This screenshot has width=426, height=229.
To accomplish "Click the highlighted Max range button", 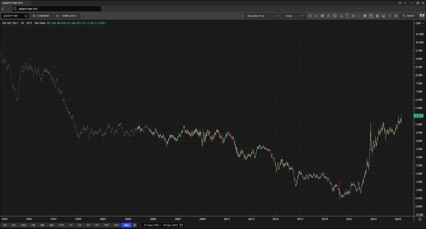I will click(x=127, y=225).
